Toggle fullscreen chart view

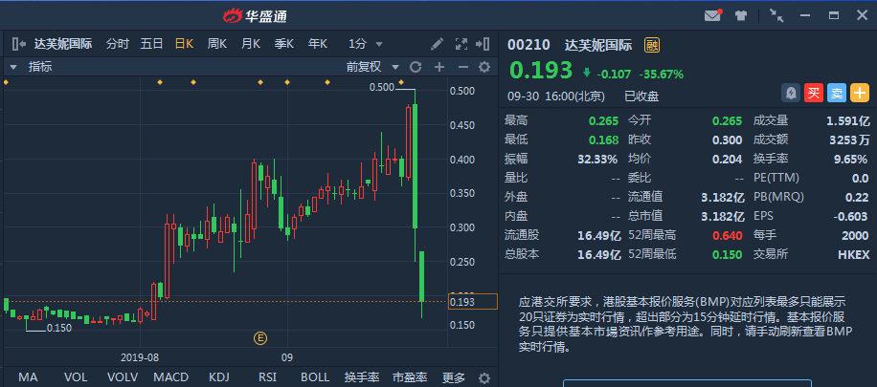[x=461, y=44]
